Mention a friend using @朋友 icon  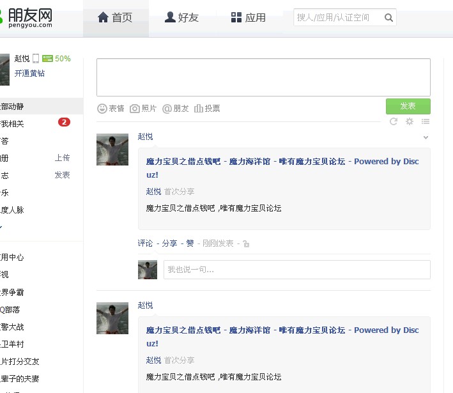coord(176,109)
